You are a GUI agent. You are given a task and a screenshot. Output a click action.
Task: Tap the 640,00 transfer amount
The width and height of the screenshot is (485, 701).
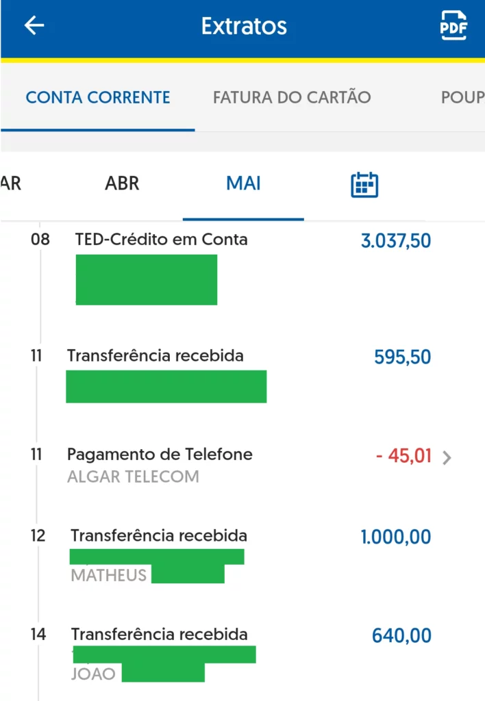[402, 635]
